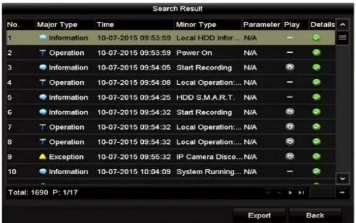Click the P: 1/17 page indicator

65,192
